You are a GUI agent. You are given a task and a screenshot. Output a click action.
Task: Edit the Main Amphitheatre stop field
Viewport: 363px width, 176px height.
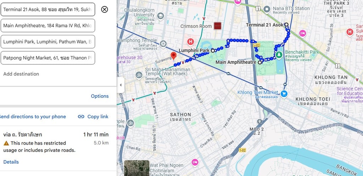[x=48, y=25]
